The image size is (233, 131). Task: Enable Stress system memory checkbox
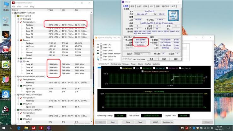(x=101, y=54)
